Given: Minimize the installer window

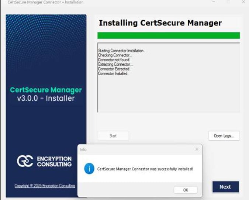Looking at the screenshot, I should (x=214, y=2).
